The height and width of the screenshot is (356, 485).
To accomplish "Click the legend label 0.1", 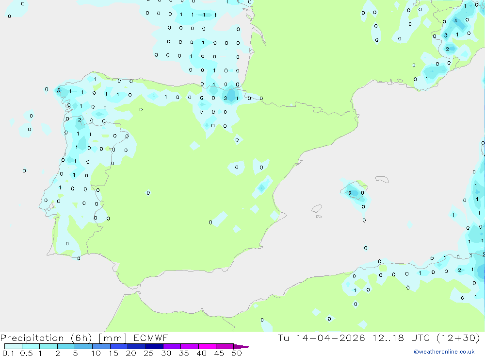I will click(x=8, y=353).
